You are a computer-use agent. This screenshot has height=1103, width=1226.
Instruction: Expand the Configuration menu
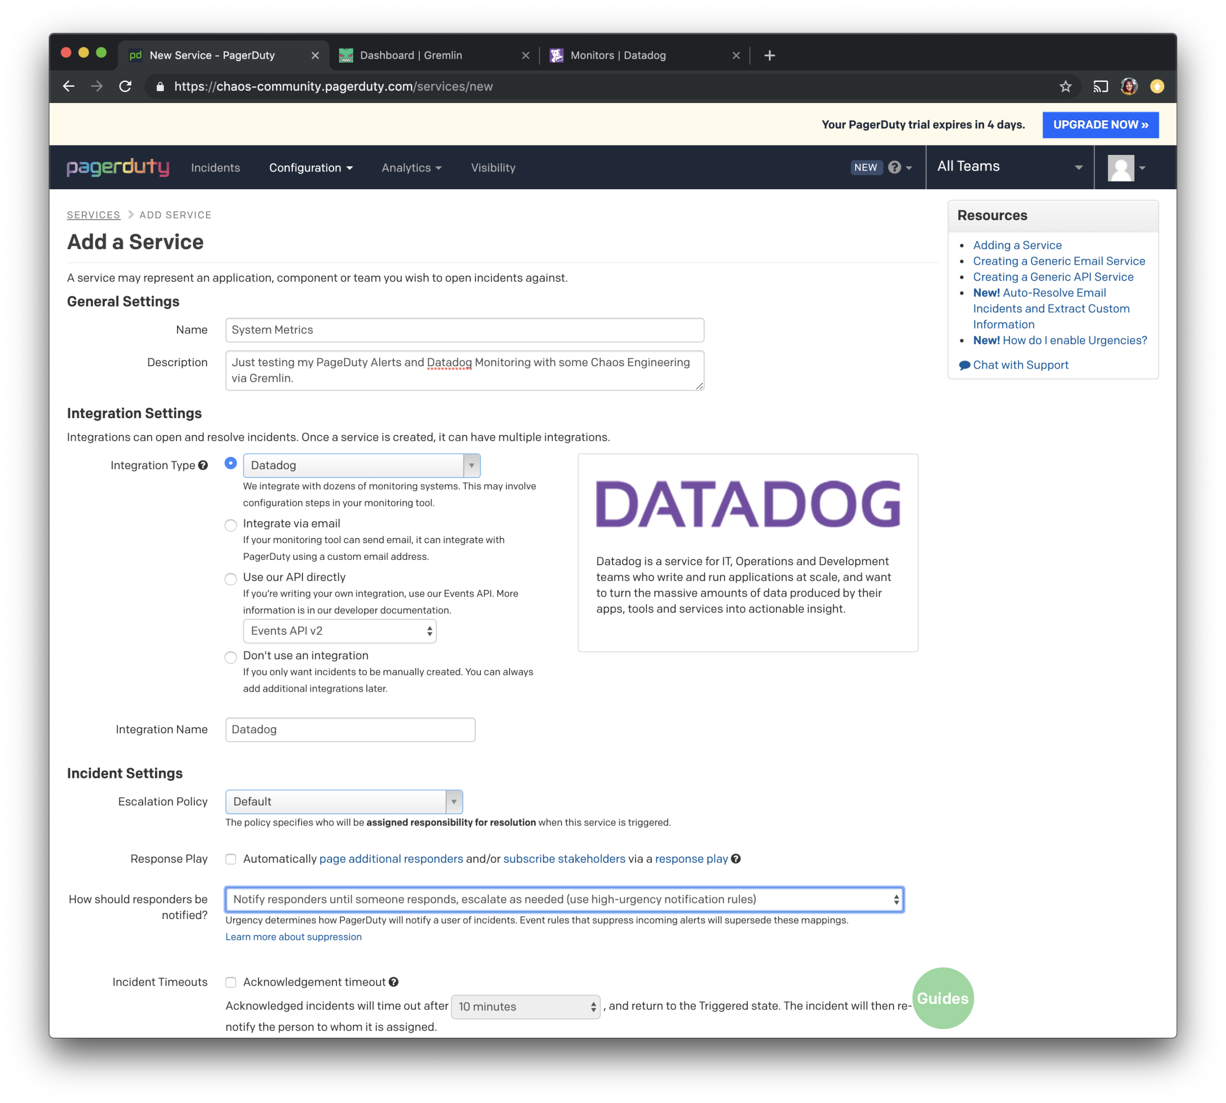(310, 168)
